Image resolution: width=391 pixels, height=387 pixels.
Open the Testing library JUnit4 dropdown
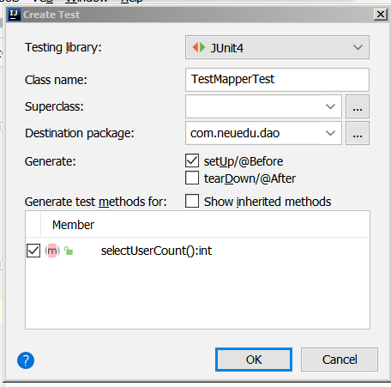pos(277,47)
